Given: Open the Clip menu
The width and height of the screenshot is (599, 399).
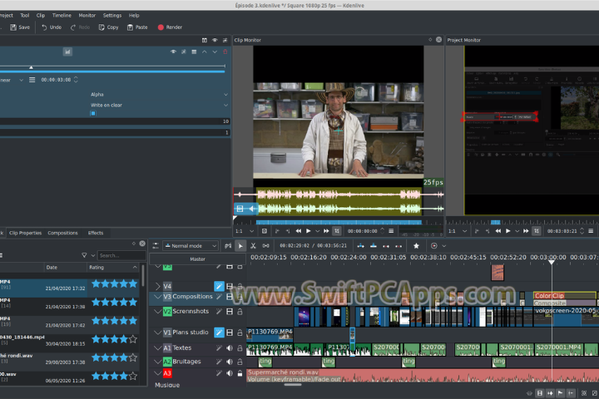Looking at the screenshot, I should coord(41,15).
